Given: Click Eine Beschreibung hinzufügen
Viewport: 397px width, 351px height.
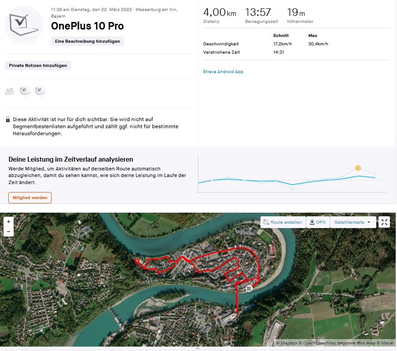Looking at the screenshot, I should pos(88,41).
